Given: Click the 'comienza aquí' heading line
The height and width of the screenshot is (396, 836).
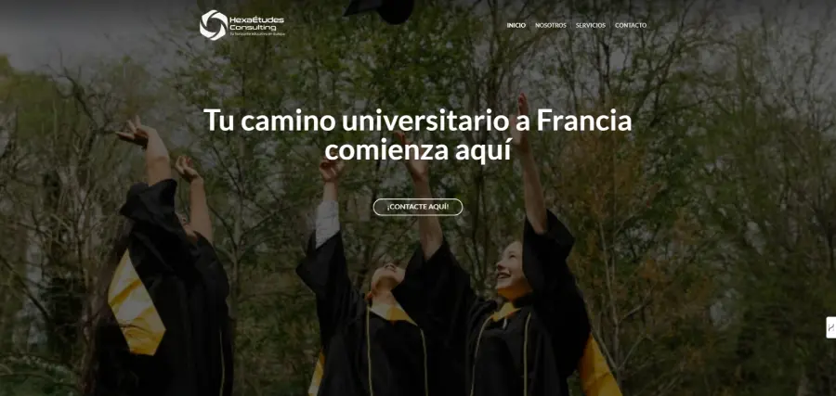Looking at the screenshot, I should pos(417,150).
